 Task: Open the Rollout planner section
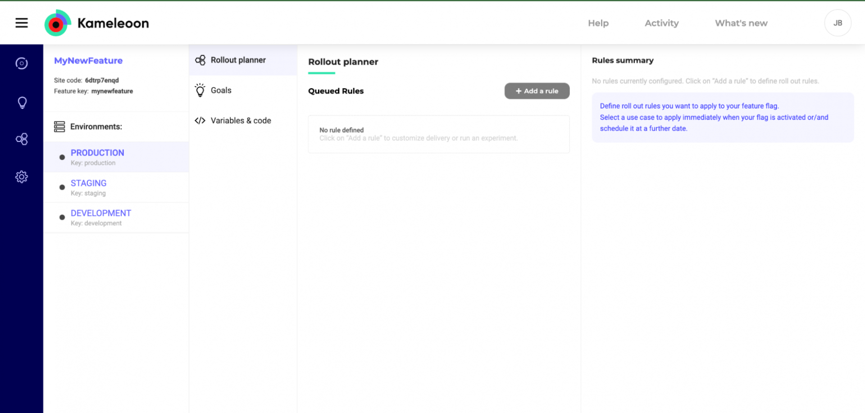pos(243,60)
